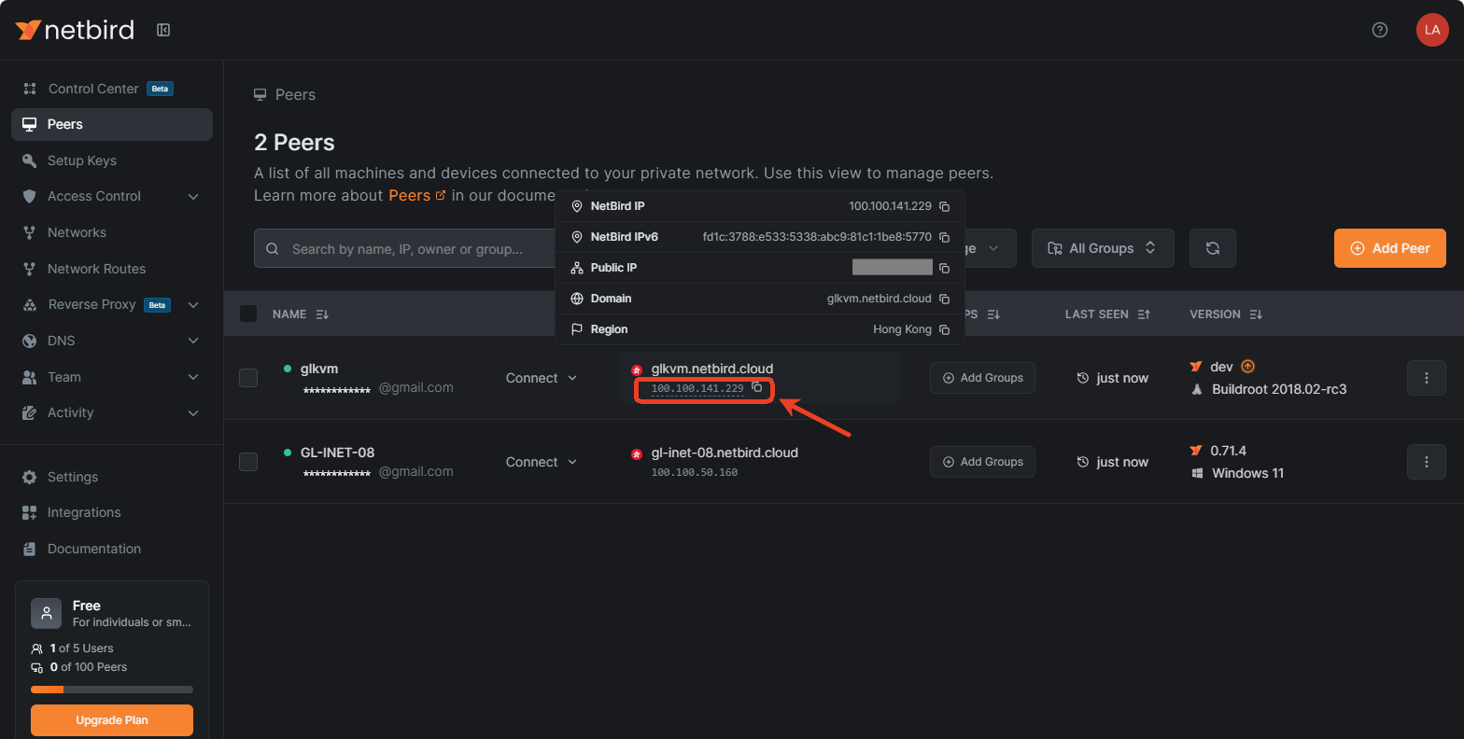The width and height of the screenshot is (1464, 739).
Task: Add groups to the glkvm peer
Action: (982, 378)
